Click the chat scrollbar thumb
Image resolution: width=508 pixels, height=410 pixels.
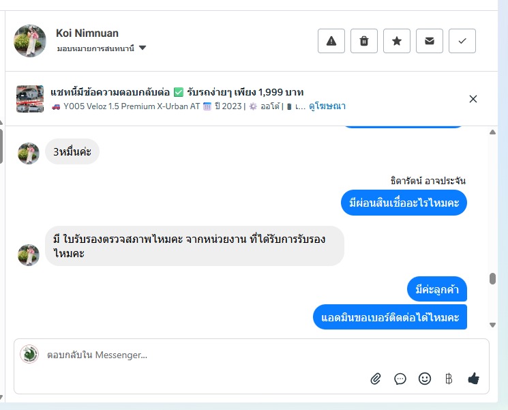(493, 278)
